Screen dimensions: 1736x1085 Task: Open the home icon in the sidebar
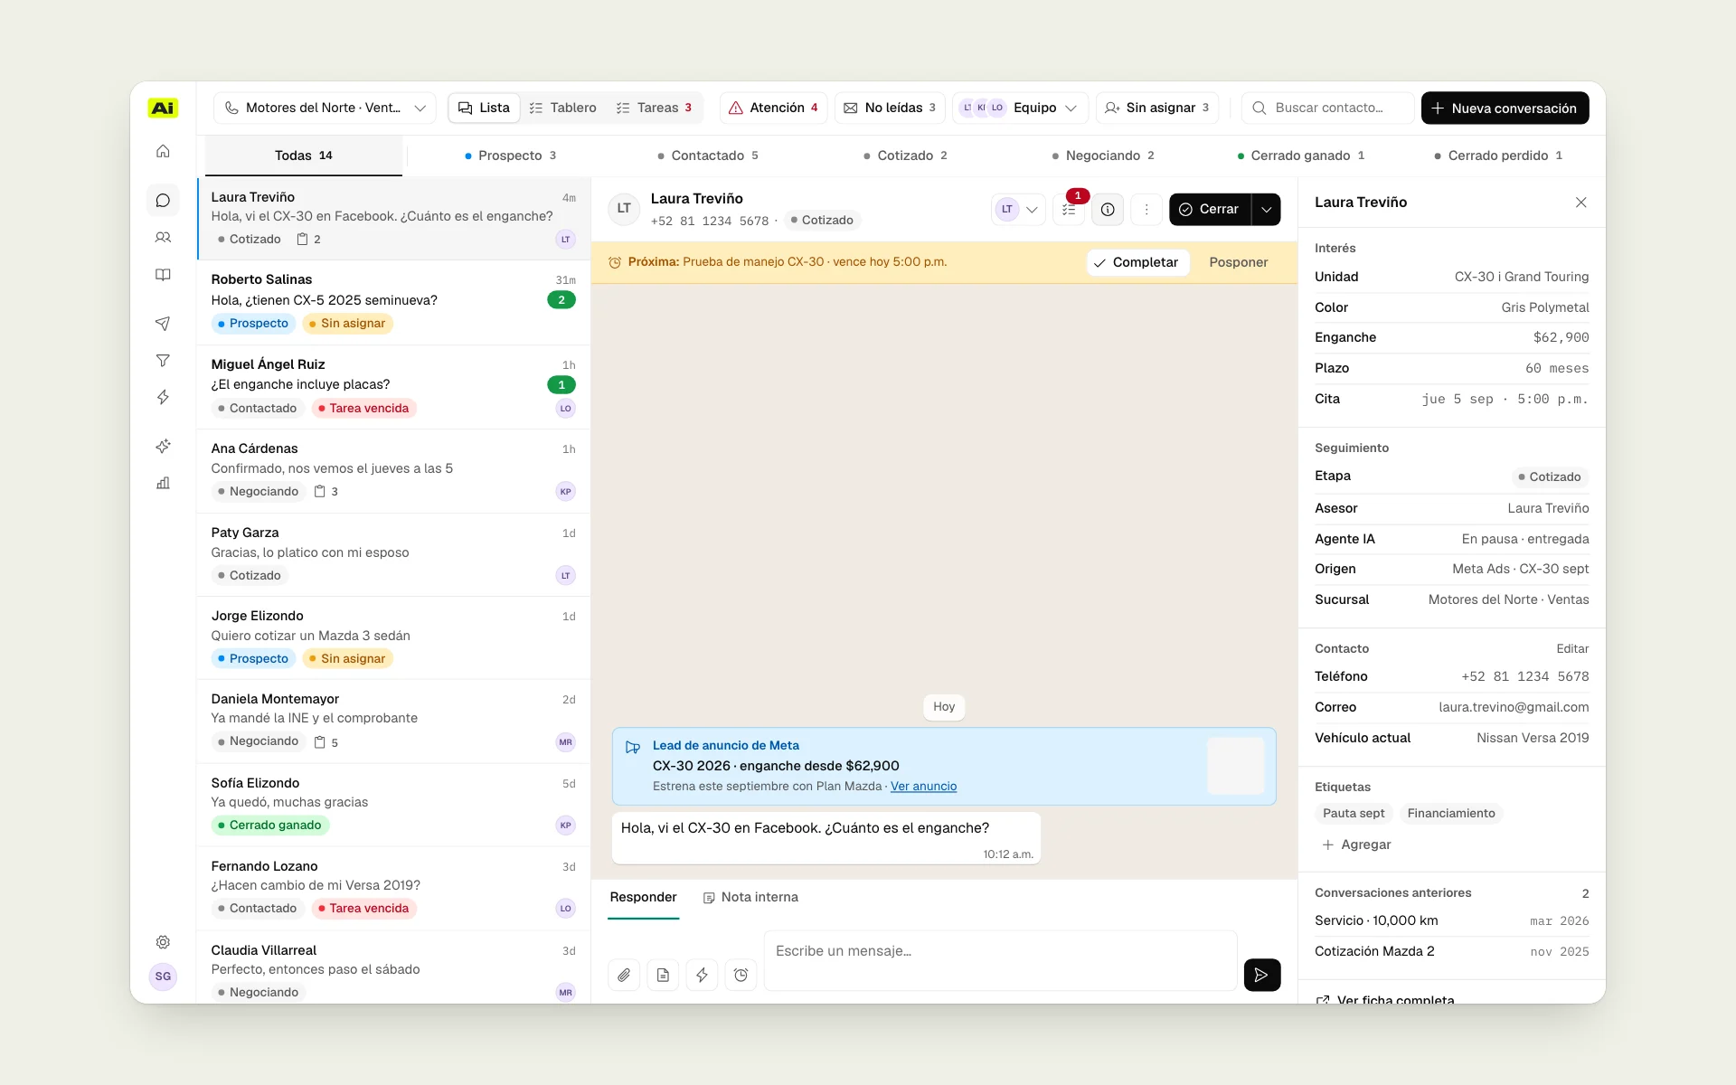point(163,151)
